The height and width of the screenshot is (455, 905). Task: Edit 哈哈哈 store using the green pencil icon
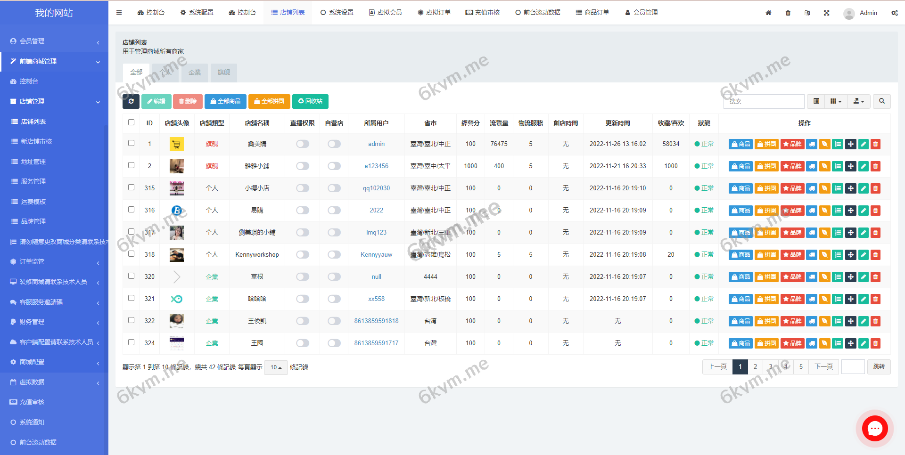tap(863, 299)
